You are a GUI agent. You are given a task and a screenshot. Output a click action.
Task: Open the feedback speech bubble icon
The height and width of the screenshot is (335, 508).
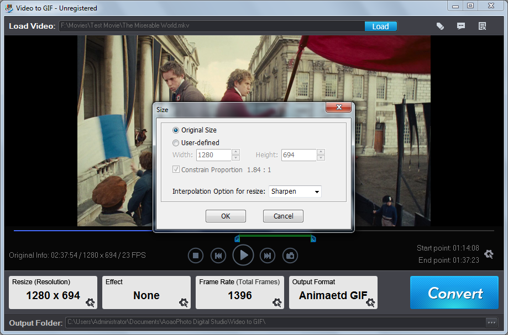click(x=461, y=26)
